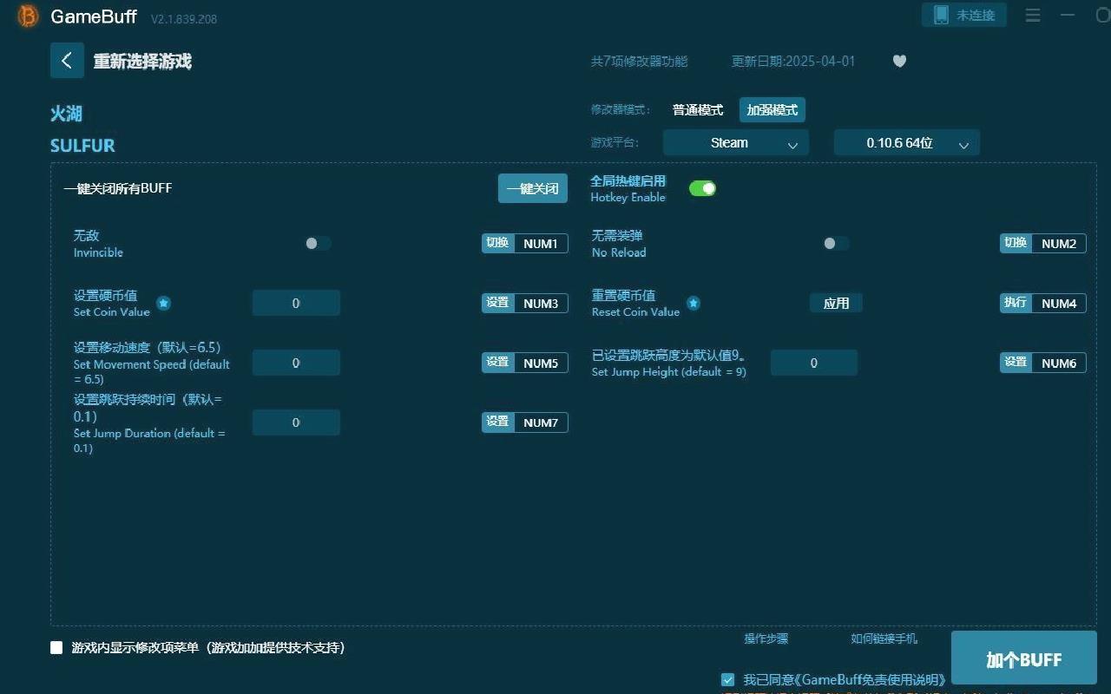This screenshot has height=694, width=1111.
Task: Click the NUM7 hotkey for Jump Duration
Action: pyautogui.click(x=541, y=422)
